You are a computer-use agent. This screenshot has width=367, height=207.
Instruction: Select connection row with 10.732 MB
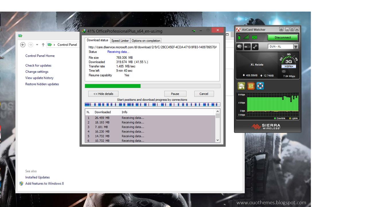coord(150,141)
